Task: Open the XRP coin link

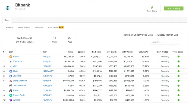Action: [x=15, y=66]
